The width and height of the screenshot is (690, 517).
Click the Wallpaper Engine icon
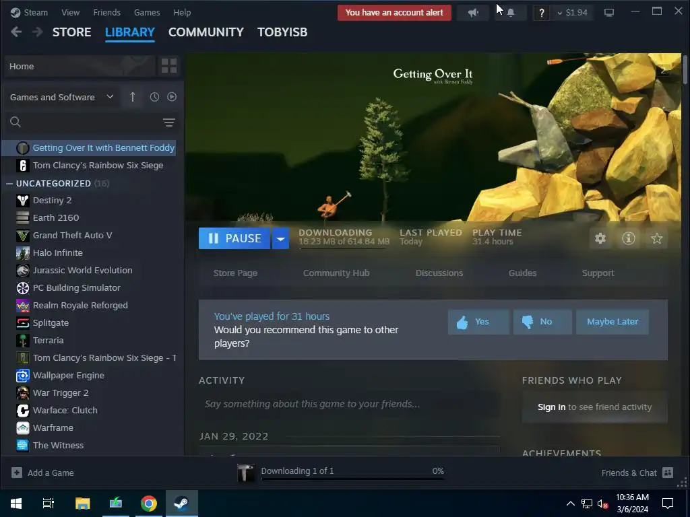tap(23, 376)
